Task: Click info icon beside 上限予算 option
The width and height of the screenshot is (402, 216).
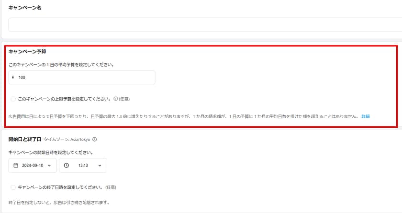Action: tap(115, 99)
